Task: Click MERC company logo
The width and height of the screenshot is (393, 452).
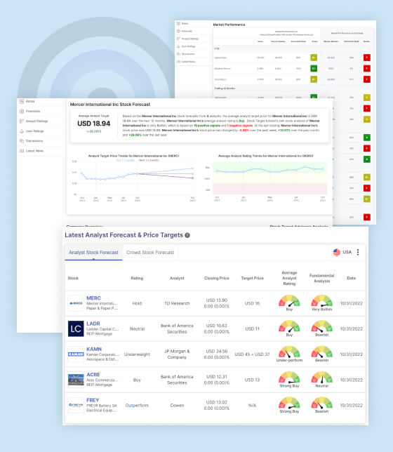Action: (76, 303)
